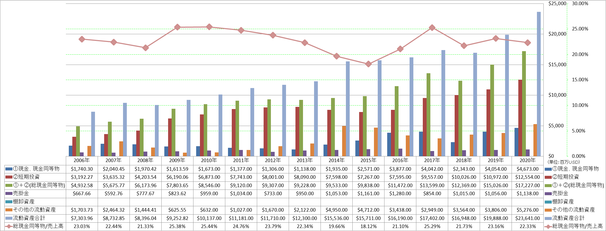The height and width of the screenshot is (231, 606).
Task: Click the cell value $632.00
Action: point(209,210)
